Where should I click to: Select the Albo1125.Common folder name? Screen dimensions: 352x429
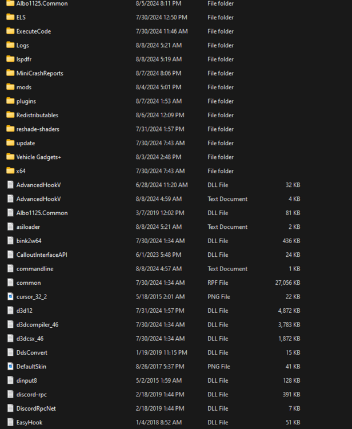click(x=42, y=3)
